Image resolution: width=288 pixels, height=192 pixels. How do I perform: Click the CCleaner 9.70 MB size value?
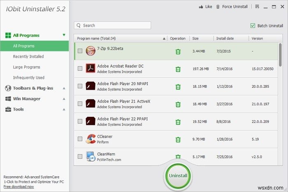[199, 139]
